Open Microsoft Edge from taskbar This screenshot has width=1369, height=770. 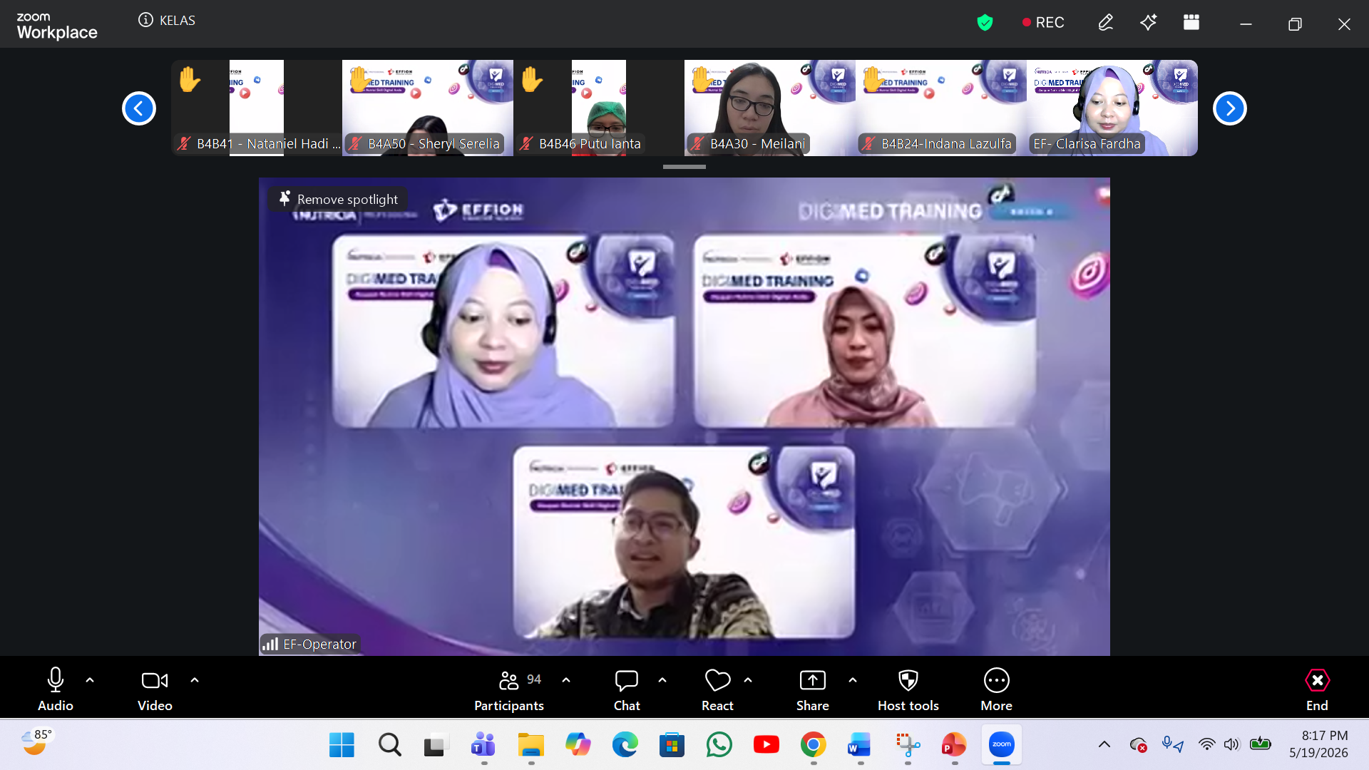point(625,745)
